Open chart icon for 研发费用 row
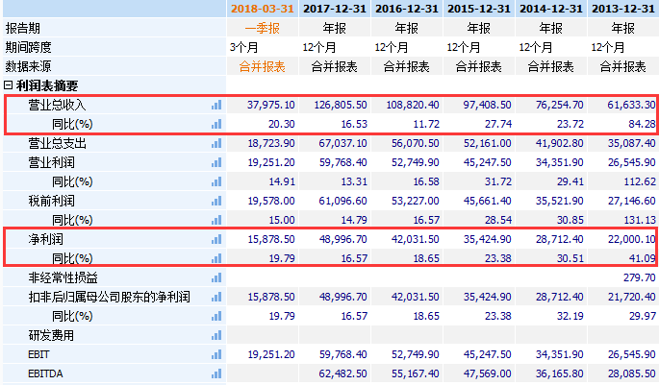Screen dimensions: 659x385 (x=216, y=335)
